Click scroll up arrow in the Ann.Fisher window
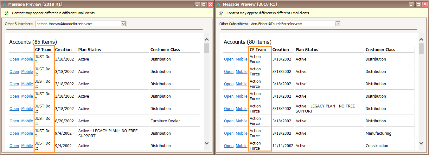Viewport: 429px width, 155px height. click(x=421, y=40)
